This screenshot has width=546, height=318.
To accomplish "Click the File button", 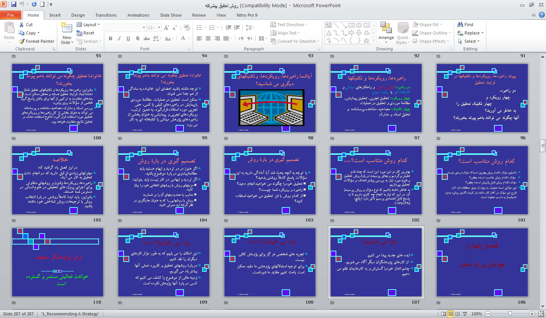I will pyautogui.click(x=11, y=15).
